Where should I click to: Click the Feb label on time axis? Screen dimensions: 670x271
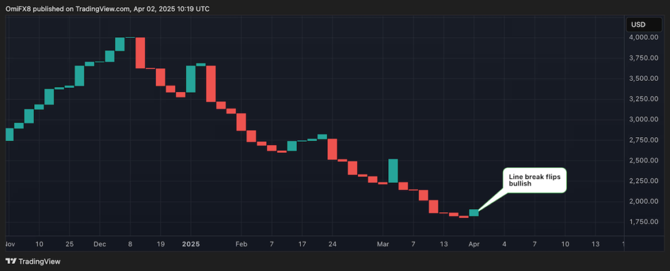(x=241, y=244)
